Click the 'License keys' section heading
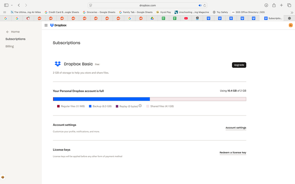Screen dimensions: 295x184 [x=62, y=150]
